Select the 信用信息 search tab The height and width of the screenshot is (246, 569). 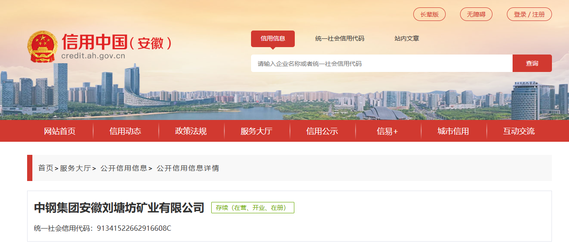tap(273, 38)
